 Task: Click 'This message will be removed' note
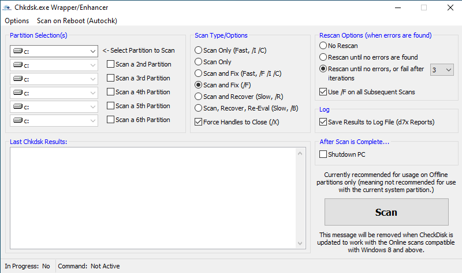(x=386, y=242)
